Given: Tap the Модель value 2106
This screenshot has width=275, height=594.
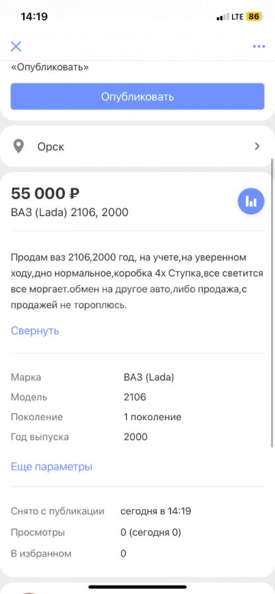Looking at the screenshot, I should 135,397.
